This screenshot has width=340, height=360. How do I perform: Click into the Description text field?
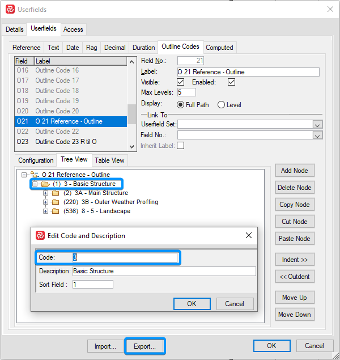pyautogui.click(x=164, y=272)
